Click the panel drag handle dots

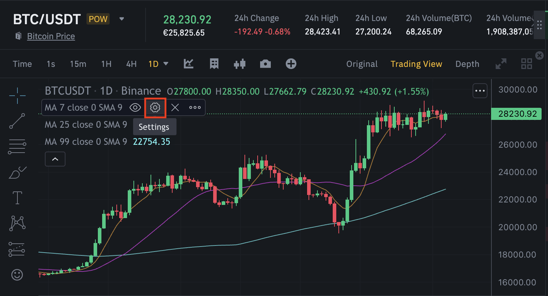[540, 25]
